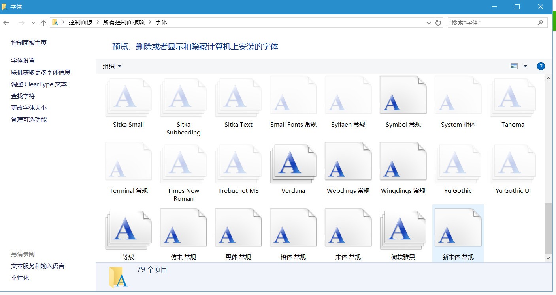
Task: Select the 宋体 常规 font icon
Action: point(348,228)
